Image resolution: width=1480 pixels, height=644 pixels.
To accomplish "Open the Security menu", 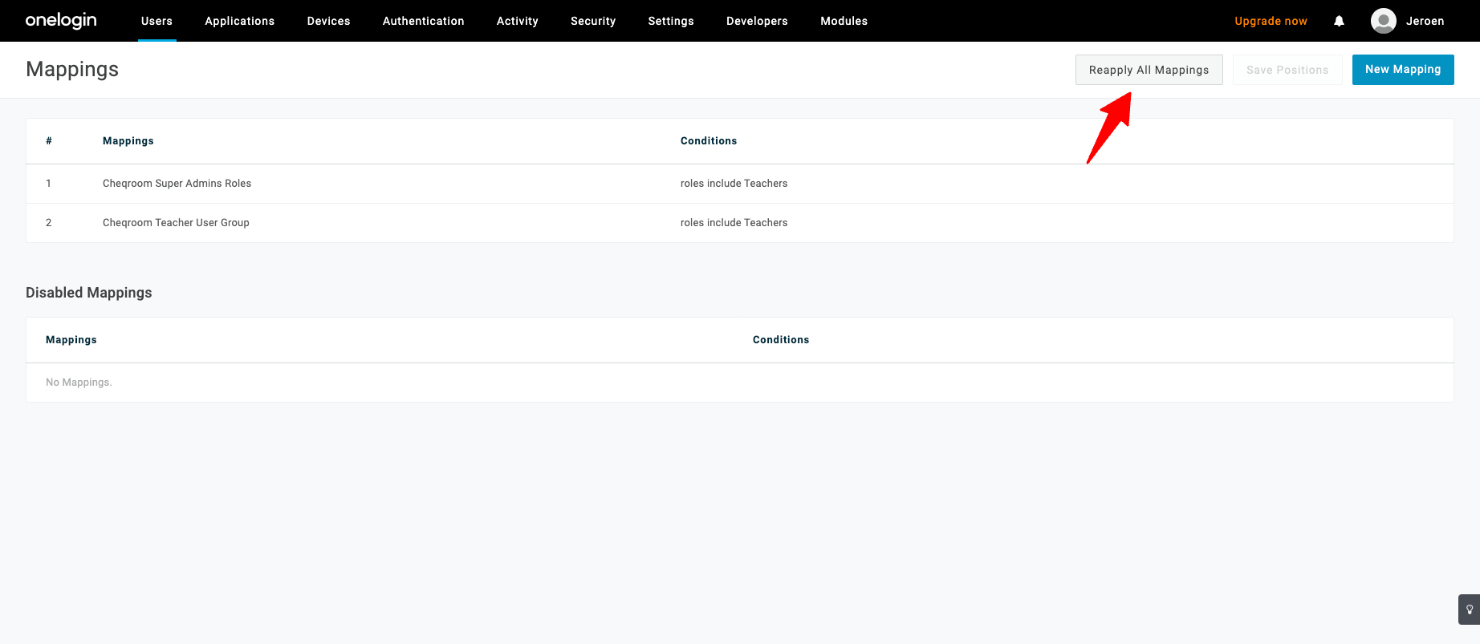I will [x=593, y=21].
